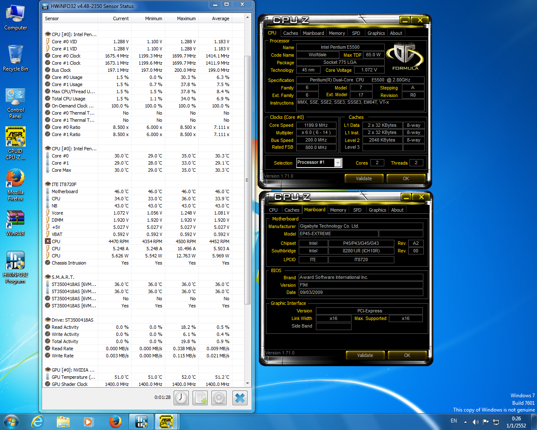Click the EP45-EXTREME model field in CPU-Z
The width and height of the screenshot is (537, 430).
[338, 234]
